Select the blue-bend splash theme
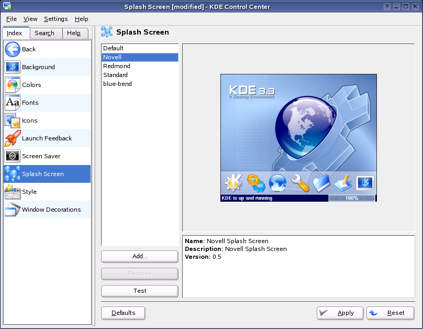 [x=140, y=84]
